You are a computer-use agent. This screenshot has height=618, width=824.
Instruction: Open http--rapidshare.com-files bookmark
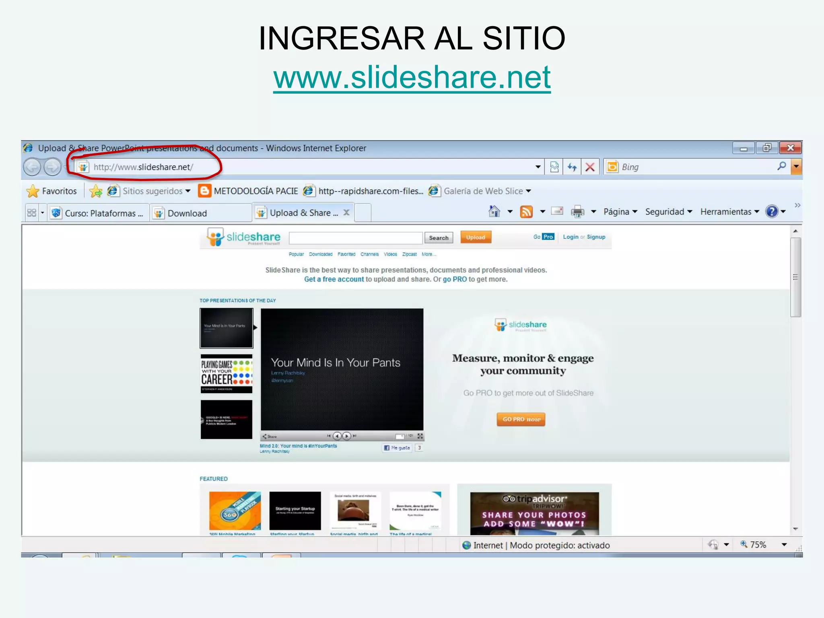pyautogui.click(x=363, y=191)
